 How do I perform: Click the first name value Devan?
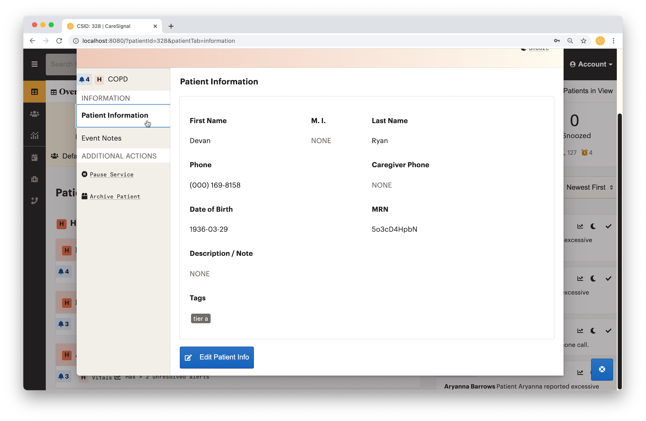(x=200, y=141)
